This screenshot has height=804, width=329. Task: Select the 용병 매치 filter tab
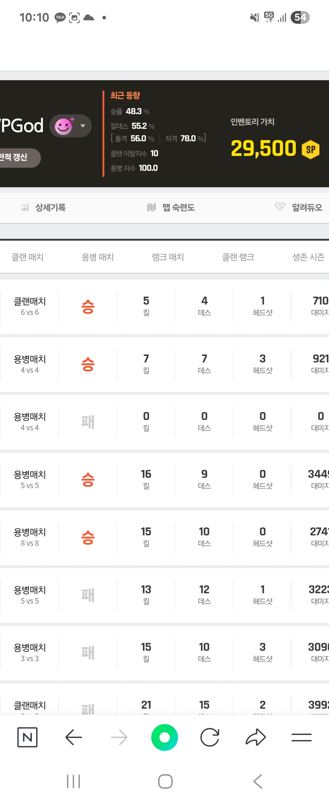pyautogui.click(x=98, y=257)
